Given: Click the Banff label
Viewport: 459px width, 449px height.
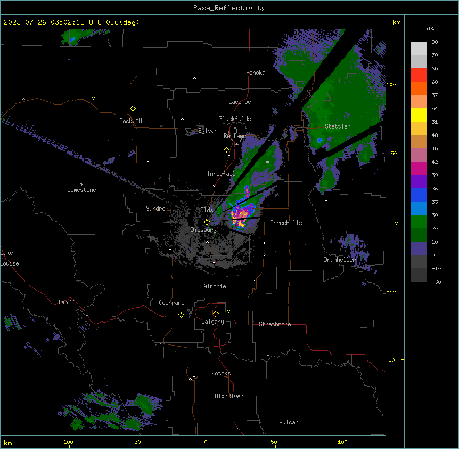Looking at the screenshot, I should point(66,302).
